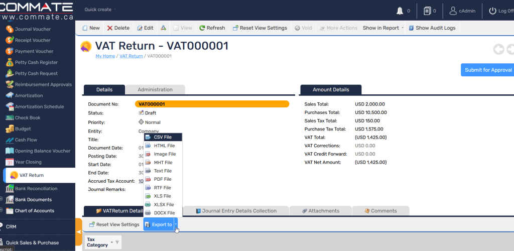Open the Show in Report dropdown
Viewport: 514px width, 251px height.
coord(383,28)
